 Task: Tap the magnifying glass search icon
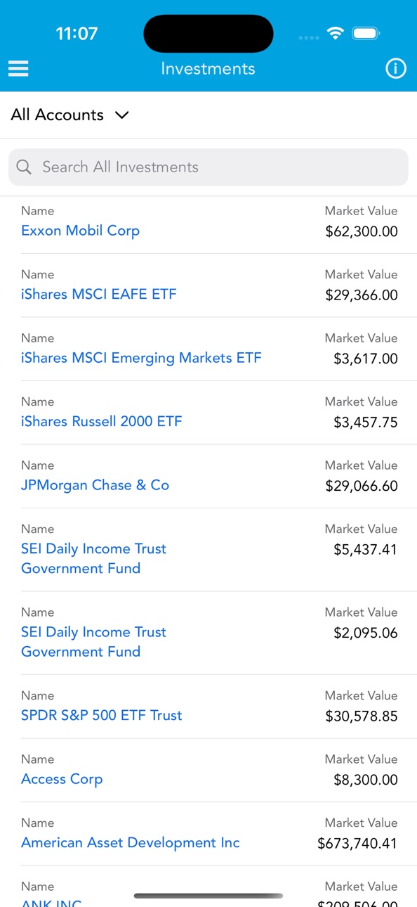pos(24,167)
